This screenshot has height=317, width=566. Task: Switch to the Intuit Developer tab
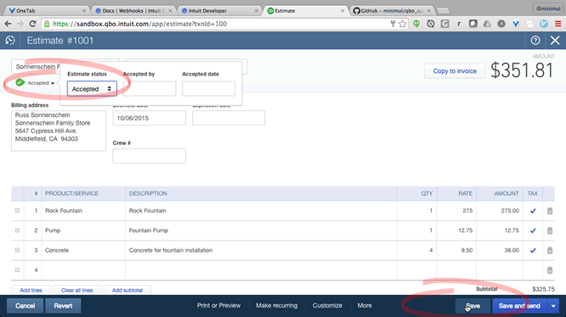click(x=219, y=11)
